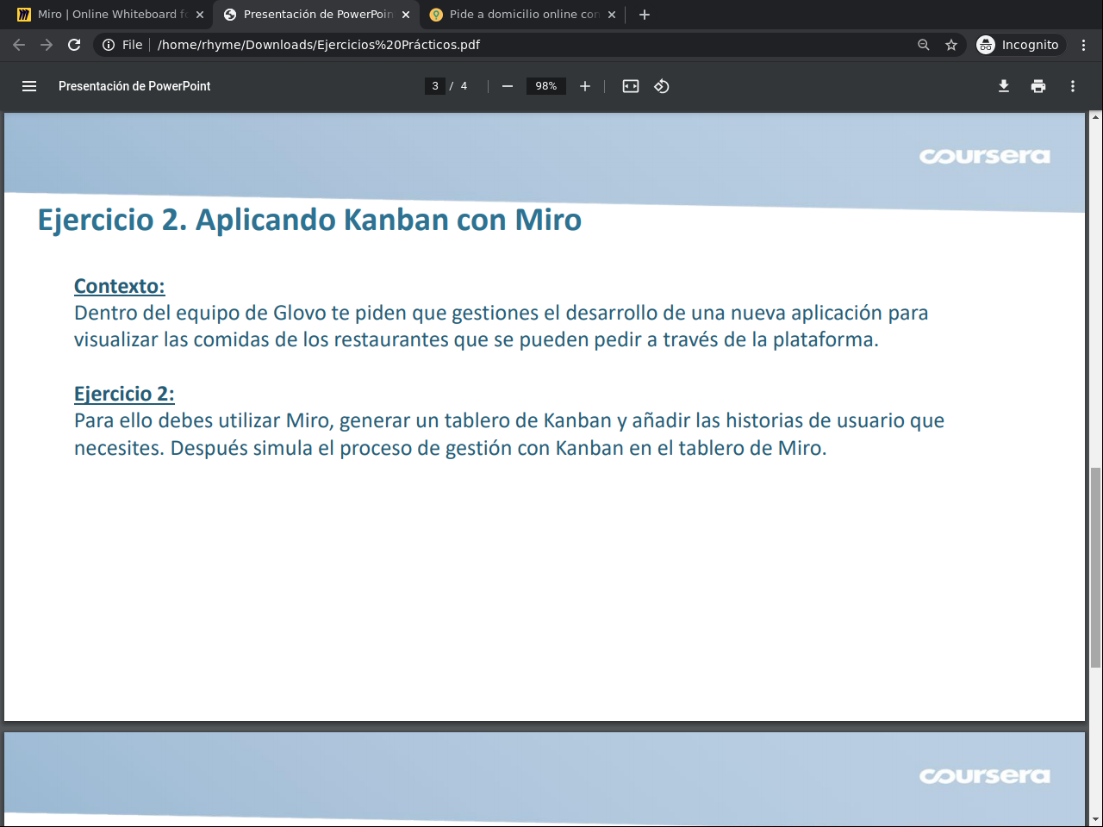Image resolution: width=1103 pixels, height=827 pixels.
Task: Bookmark this page with the star icon
Action: [951, 45]
